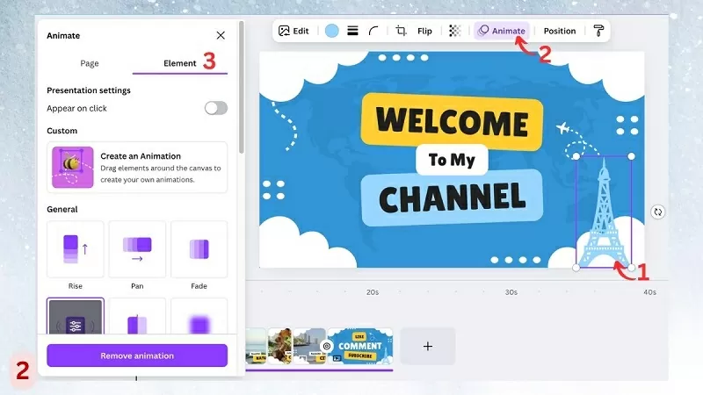Click the Edit image button
703x395 pixels.
(294, 31)
